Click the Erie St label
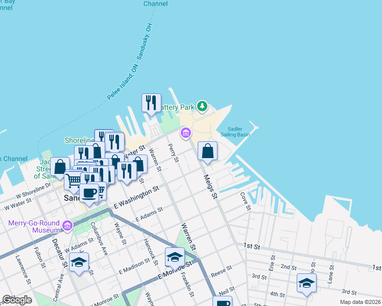 272,263
